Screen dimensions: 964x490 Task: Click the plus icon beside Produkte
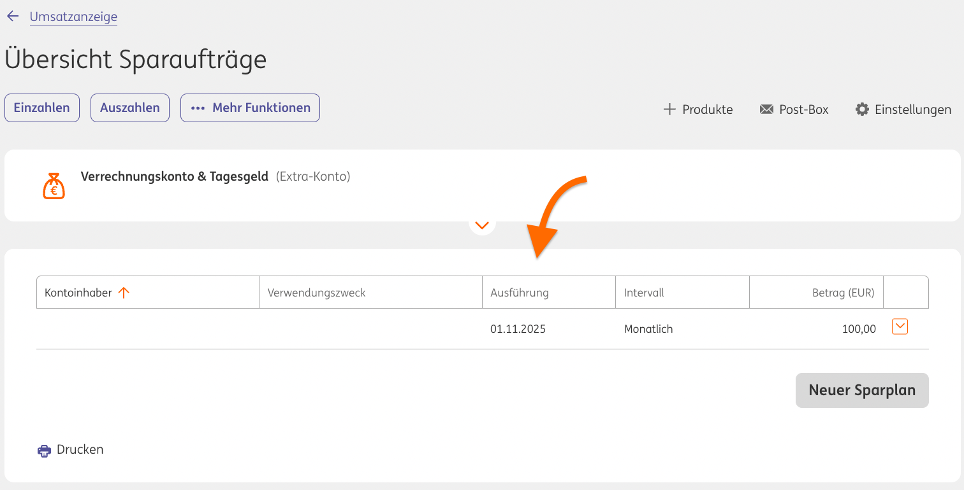(669, 109)
